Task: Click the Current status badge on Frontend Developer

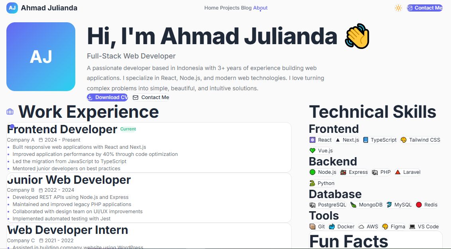Action: (128, 129)
